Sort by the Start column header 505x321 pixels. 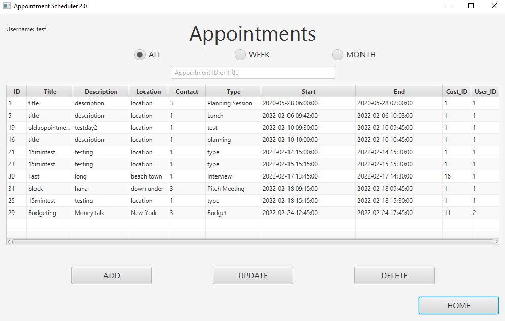[x=308, y=91]
